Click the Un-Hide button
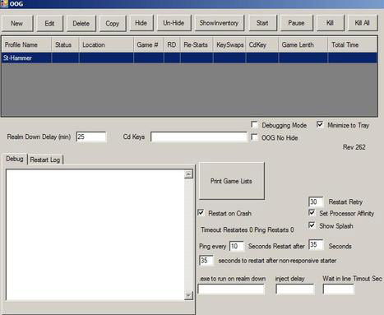This screenshot has width=384, height=315. 173,23
